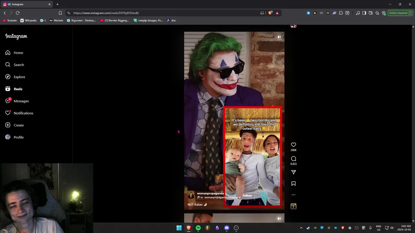The width and height of the screenshot is (415, 233).
Task: Open the Brave Shields icon
Action: (x=270, y=13)
